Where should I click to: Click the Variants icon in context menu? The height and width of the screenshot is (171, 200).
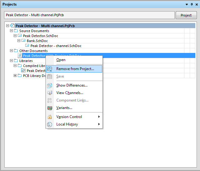50,108
